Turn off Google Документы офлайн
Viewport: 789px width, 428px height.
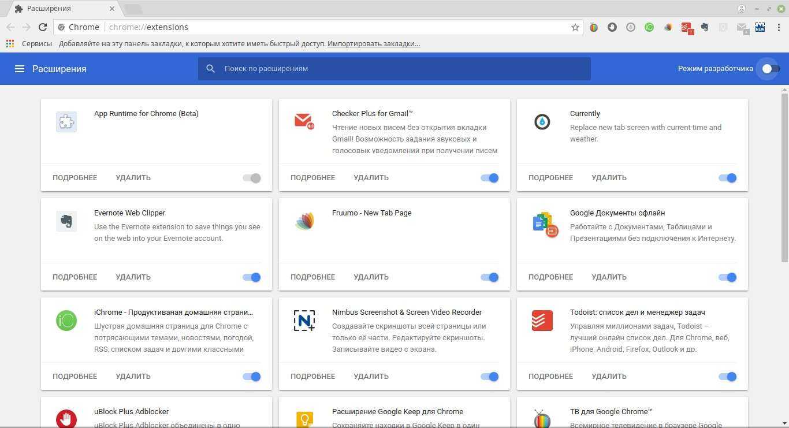(728, 277)
